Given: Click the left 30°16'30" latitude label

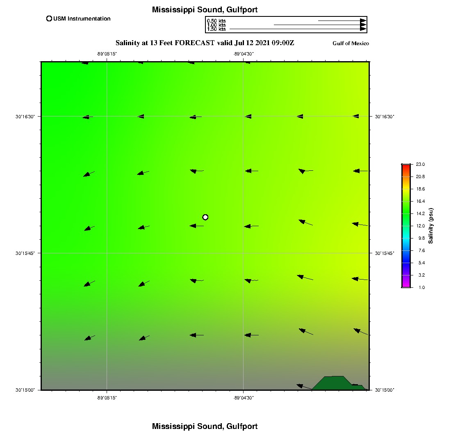Looking at the screenshot, I should pyautogui.click(x=25, y=117).
